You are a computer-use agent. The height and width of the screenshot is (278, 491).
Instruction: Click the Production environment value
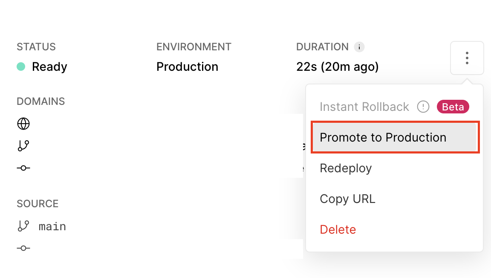coord(187,67)
